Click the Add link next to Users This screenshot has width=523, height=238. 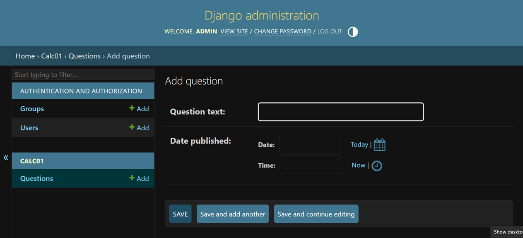pyautogui.click(x=139, y=128)
